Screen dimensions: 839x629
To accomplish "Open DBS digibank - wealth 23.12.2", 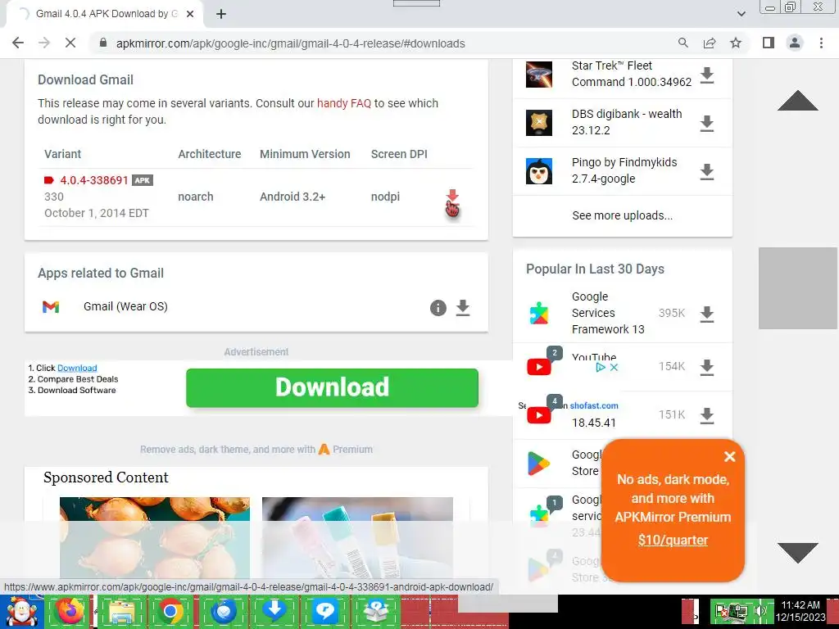I will click(627, 122).
